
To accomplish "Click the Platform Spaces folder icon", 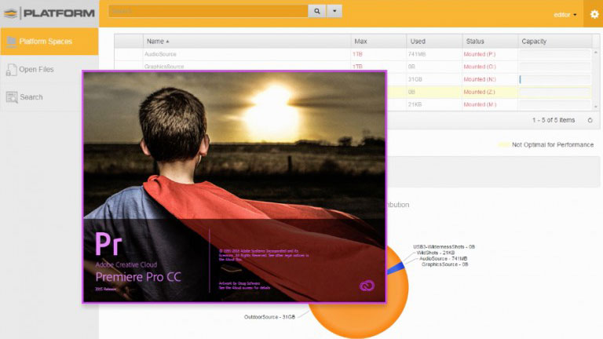I will coord(11,41).
